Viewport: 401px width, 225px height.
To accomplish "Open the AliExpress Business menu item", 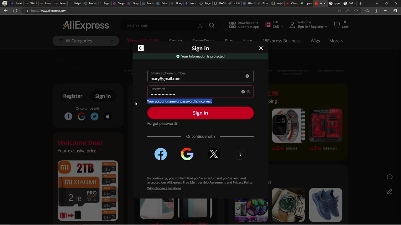I will [x=281, y=41].
